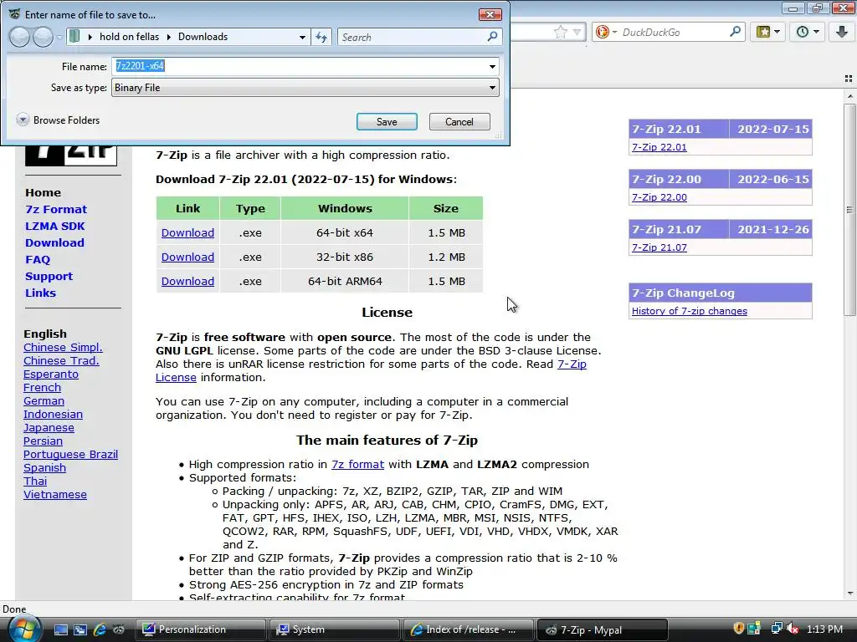Switch language to Esperanto
857x642 pixels.
point(51,374)
